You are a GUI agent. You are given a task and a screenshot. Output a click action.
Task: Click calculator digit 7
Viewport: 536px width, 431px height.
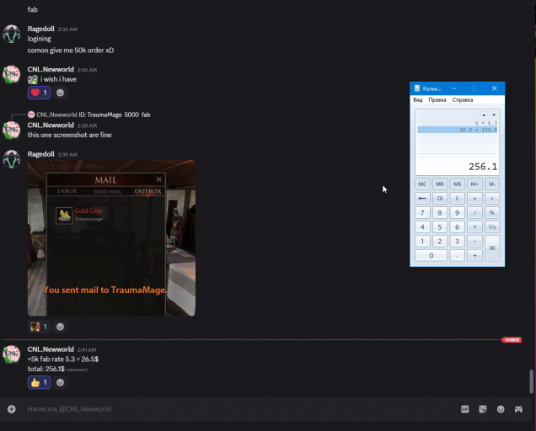[422, 213]
